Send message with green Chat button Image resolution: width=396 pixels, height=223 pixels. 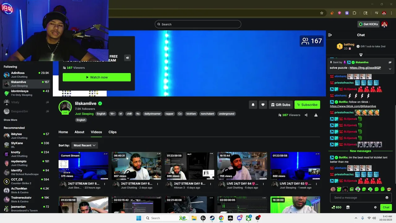click(386, 208)
